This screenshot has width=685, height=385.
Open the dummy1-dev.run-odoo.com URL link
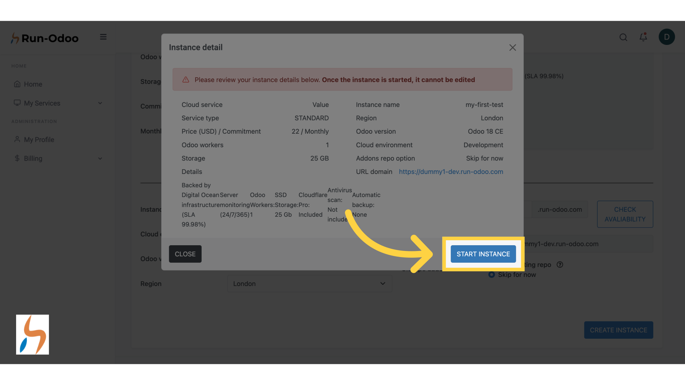click(x=451, y=171)
